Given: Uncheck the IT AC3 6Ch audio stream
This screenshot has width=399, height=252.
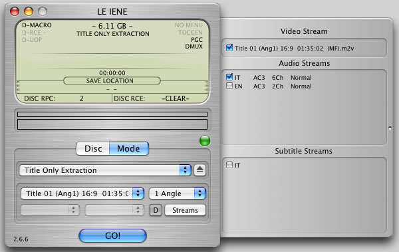Looking at the screenshot, I should pos(229,77).
